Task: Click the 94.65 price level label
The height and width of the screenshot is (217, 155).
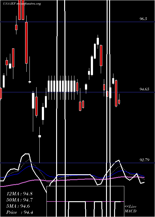Action: (x=144, y=89)
